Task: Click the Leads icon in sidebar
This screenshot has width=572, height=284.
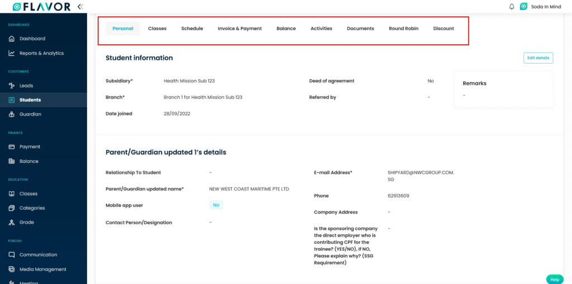Action: click(x=12, y=85)
